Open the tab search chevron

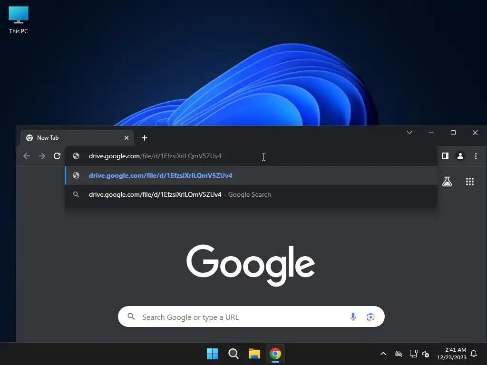click(409, 133)
